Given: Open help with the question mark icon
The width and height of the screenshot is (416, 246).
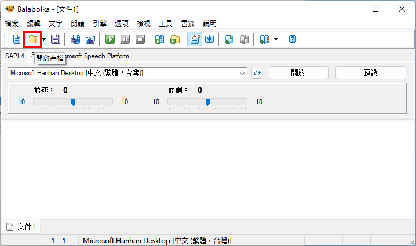Looking at the screenshot, I should (293, 39).
